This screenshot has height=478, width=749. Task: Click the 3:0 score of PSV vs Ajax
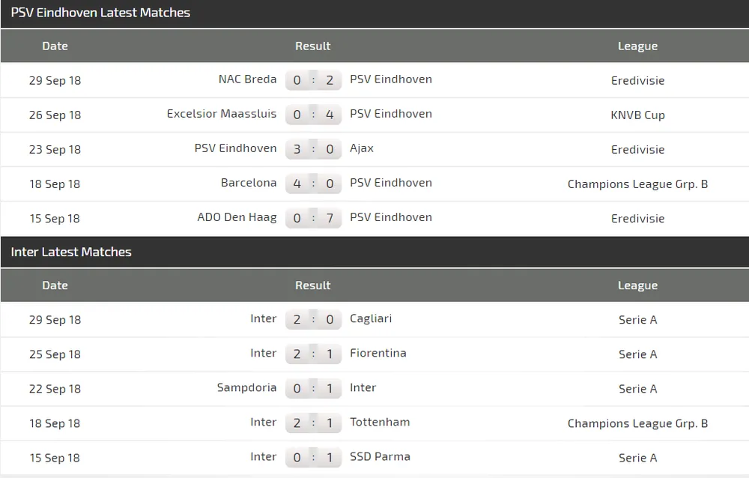click(x=313, y=149)
